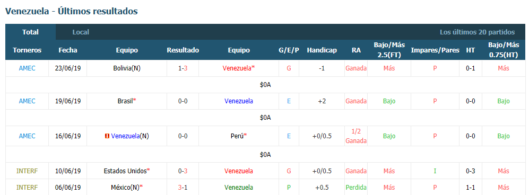Click the Los últimos 20 partidos label

(477, 32)
